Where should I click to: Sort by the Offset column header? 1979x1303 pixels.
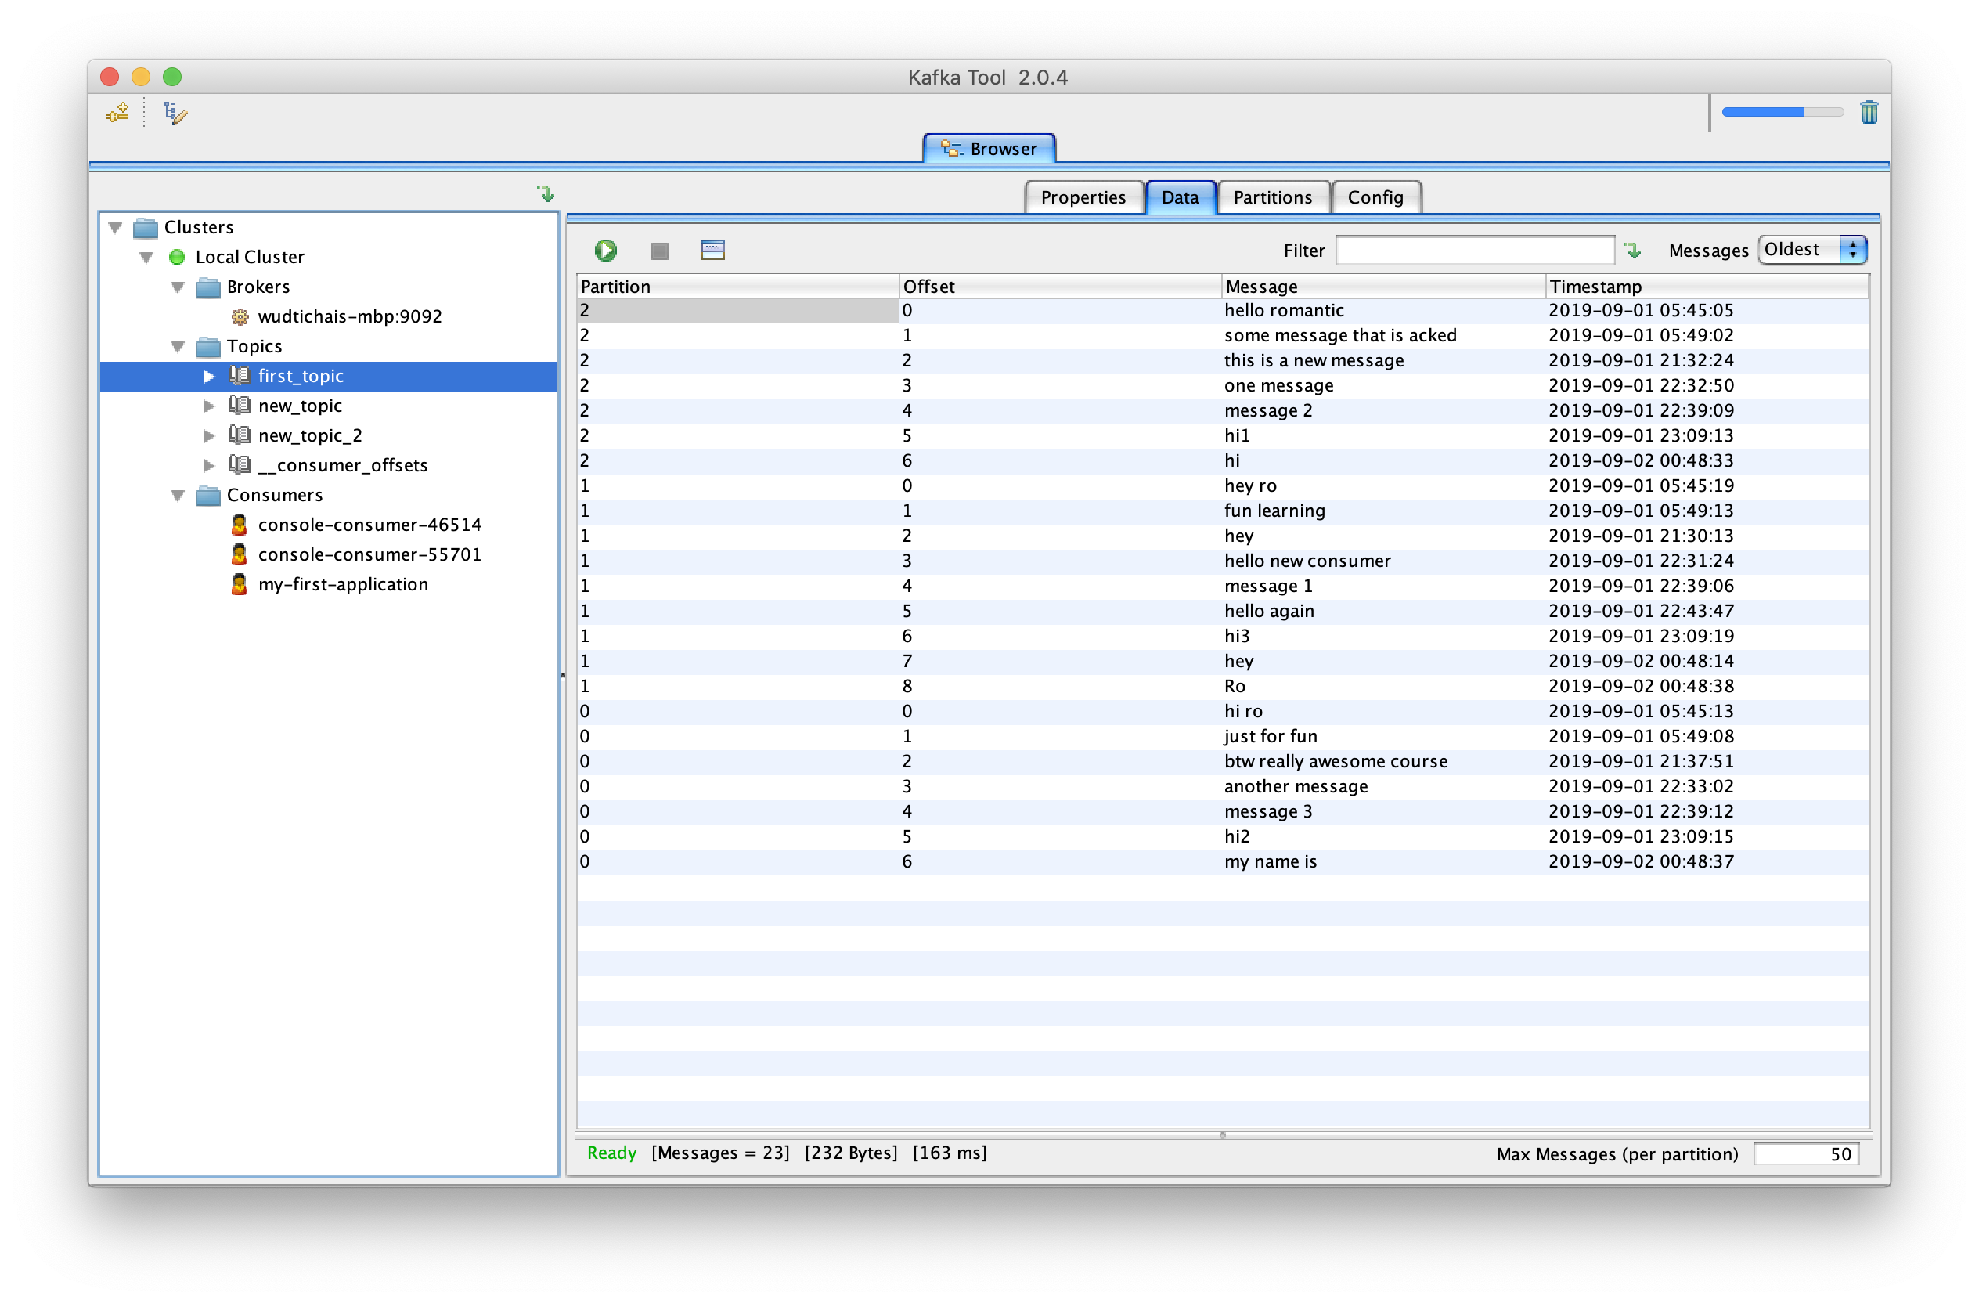coord(1060,287)
